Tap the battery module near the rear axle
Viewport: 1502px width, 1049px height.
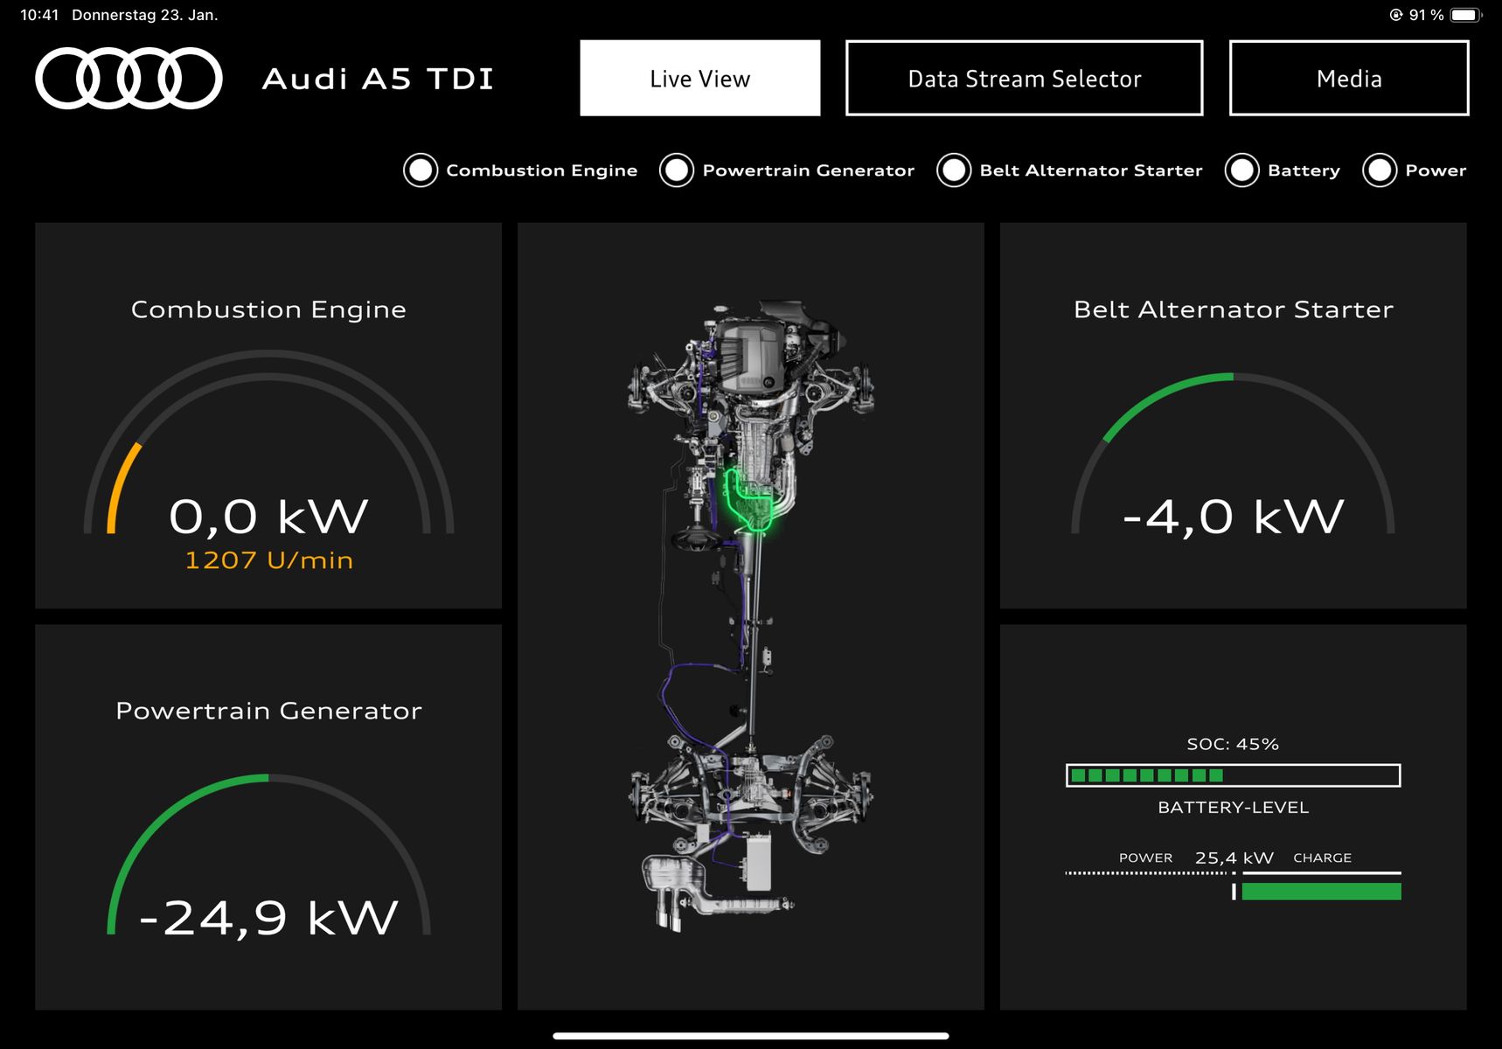coord(758,861)
